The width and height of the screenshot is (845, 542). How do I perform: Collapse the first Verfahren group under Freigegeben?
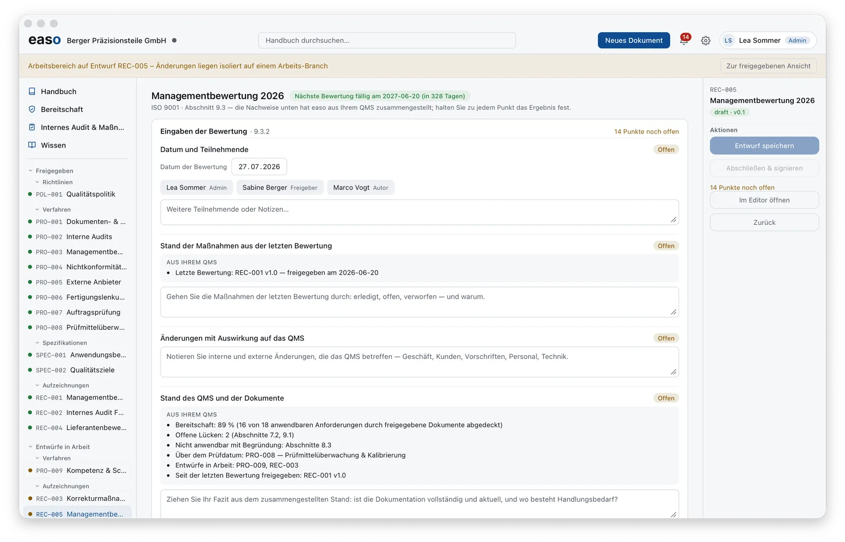click(x=37, y=210)
